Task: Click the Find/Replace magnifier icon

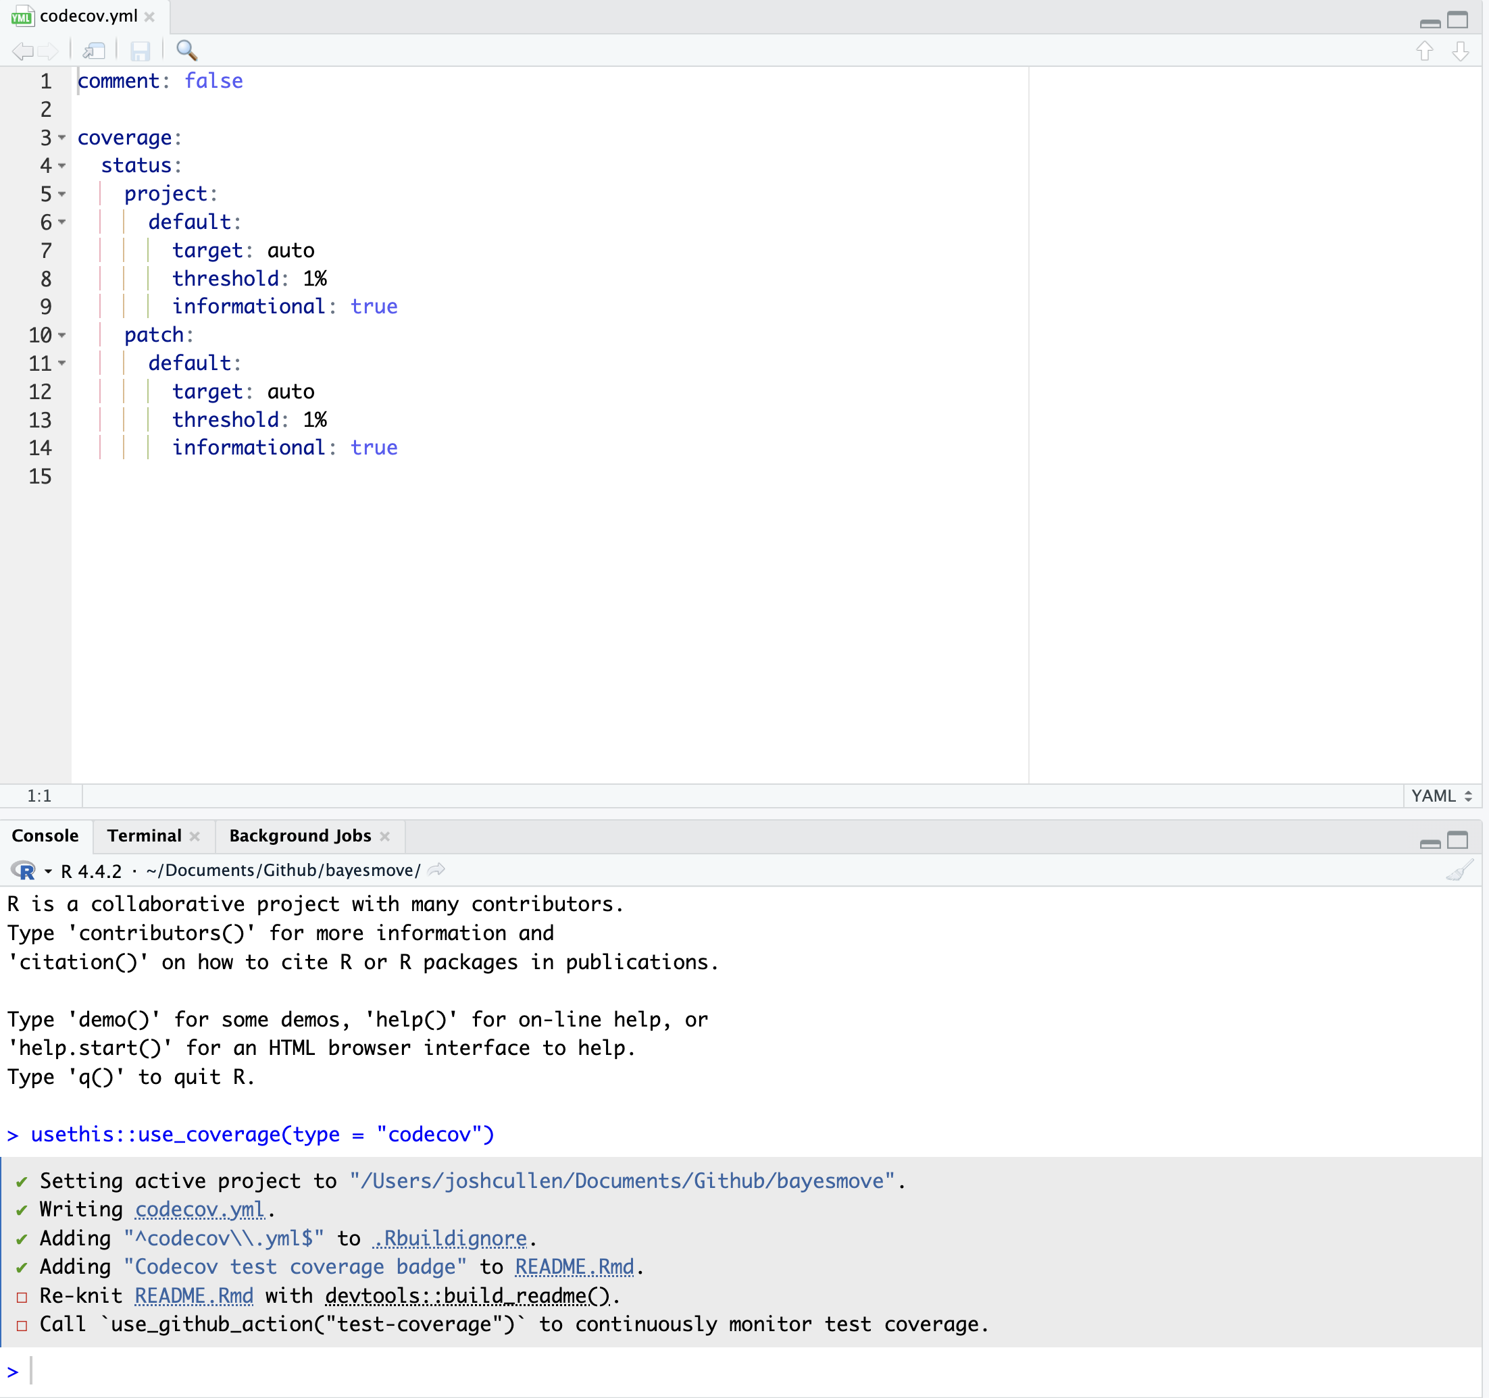Action: (x=186, y=50)
